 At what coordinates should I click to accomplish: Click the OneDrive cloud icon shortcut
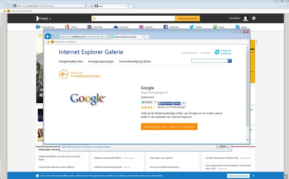[116, 27]
